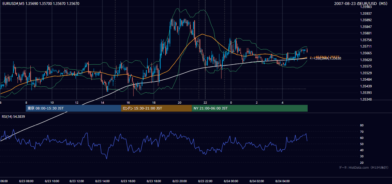Click the 8/23 14:00 time axis label
Screen dimensions: 392x184
coord(102,181)
